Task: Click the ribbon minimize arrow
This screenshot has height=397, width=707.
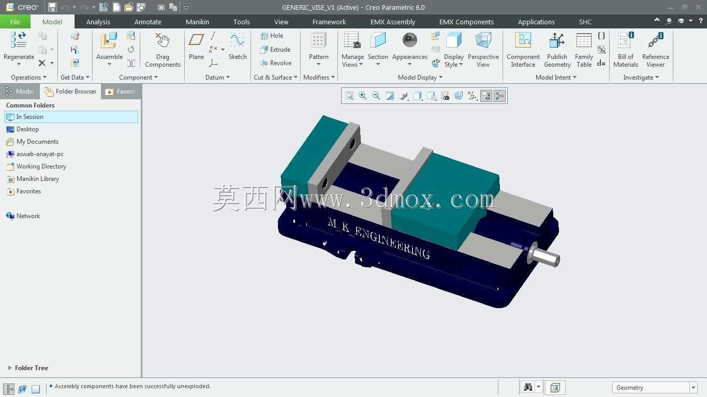Action: coord(657,20)
